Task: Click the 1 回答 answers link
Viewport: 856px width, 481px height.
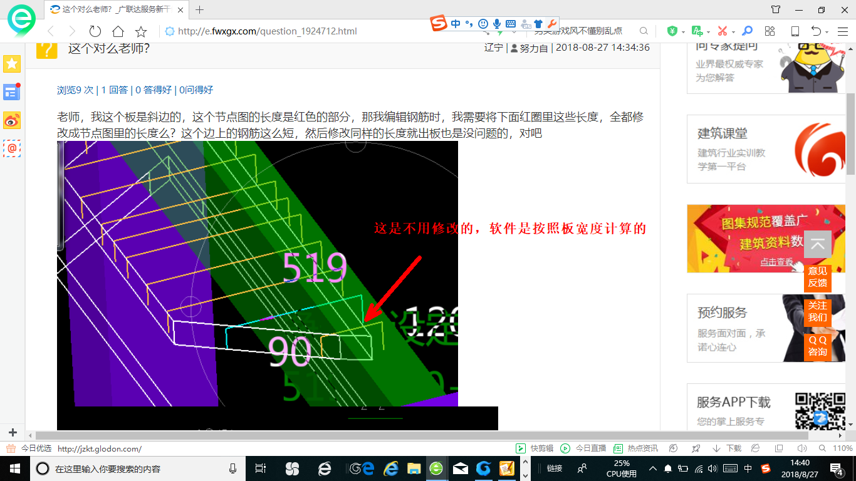Action: (x=115, y=90)
